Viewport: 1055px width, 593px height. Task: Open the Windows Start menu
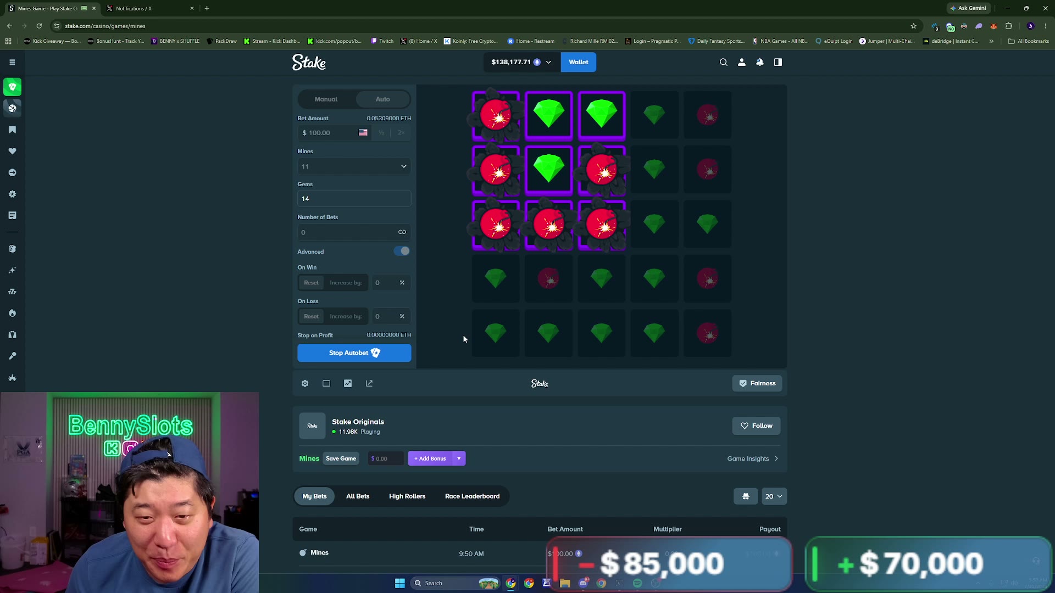pyautogui.click(x=400, y=583)
